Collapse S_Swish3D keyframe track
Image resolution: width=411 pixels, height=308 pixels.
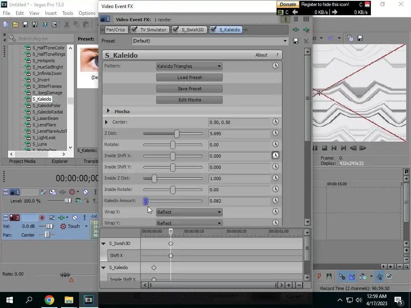click(104, 243)
